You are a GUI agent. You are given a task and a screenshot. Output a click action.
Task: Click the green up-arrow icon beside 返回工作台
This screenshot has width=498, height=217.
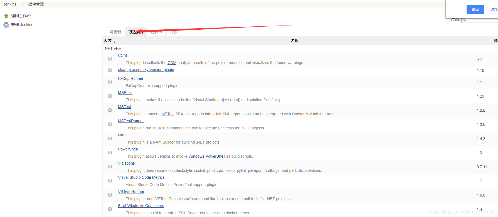point(6,16)
